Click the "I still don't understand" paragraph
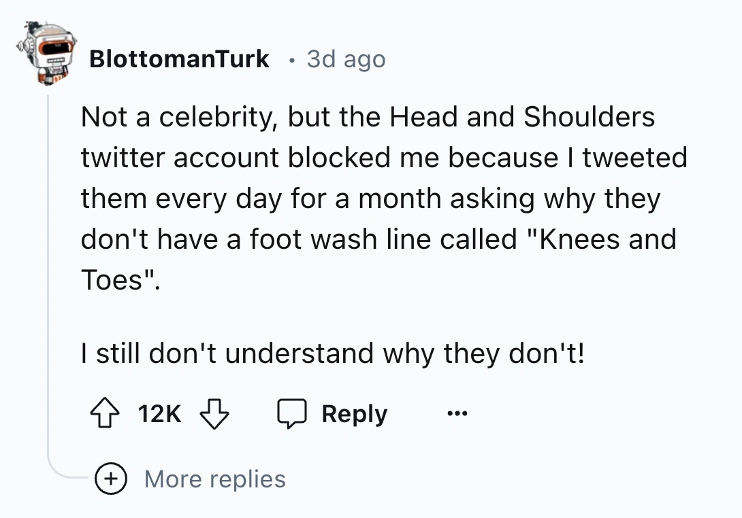Screen dimensions: 742x518 tap(332, 353)
